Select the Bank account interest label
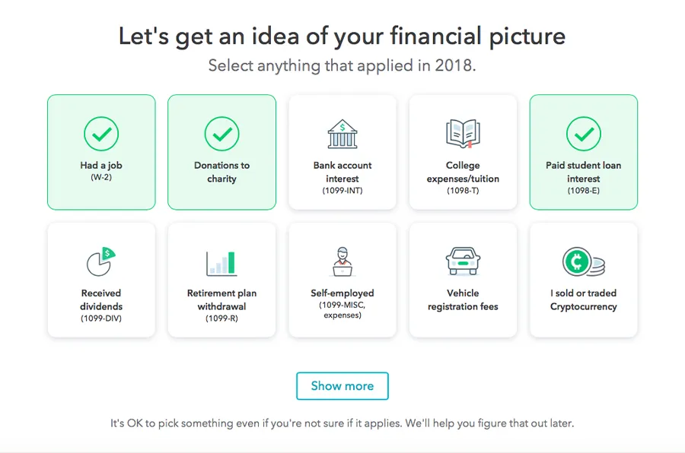The image size is (685, 453). click(342, 172)
